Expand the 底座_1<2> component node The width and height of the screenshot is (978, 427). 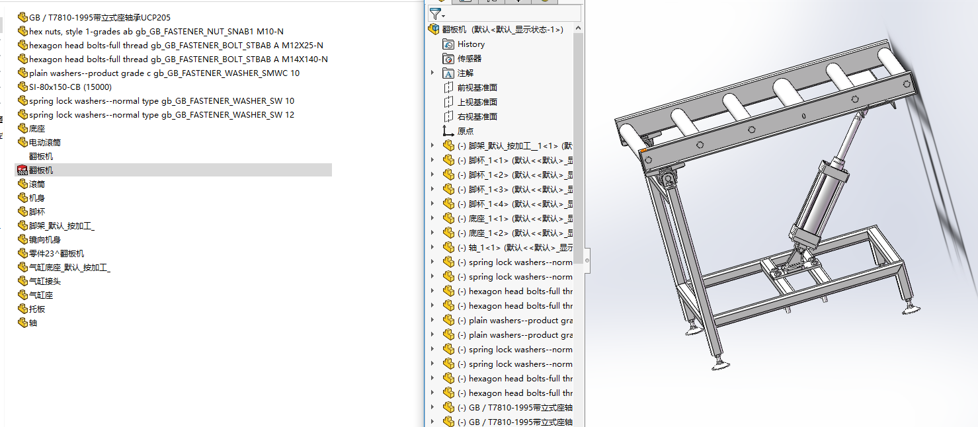pos(433,233)
